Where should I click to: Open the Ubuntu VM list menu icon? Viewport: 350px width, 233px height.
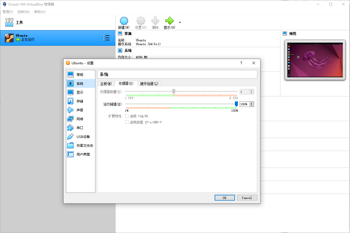click(x=106, y=38)
